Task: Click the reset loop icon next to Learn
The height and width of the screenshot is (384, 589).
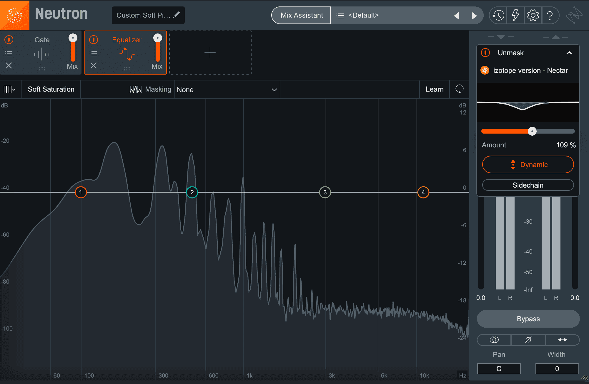Action: [x=459, y=89]
